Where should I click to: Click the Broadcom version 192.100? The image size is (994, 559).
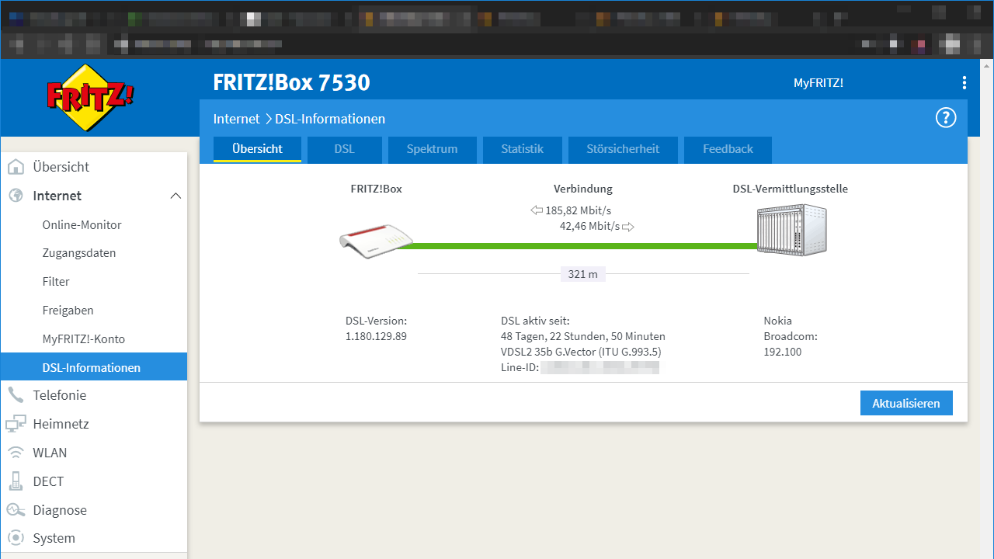pyautogui.click(x=783, y=352)
